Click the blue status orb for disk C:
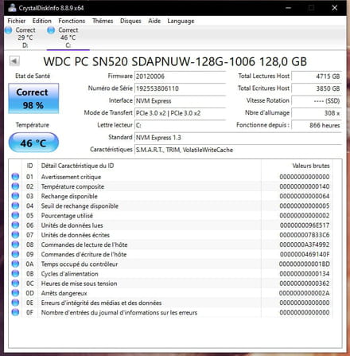 [x=51, y=30]
